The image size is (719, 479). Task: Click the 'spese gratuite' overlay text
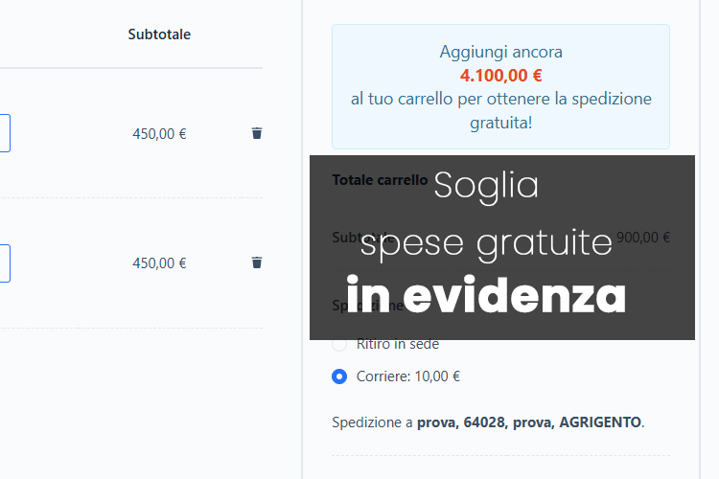tap(486, 243)
